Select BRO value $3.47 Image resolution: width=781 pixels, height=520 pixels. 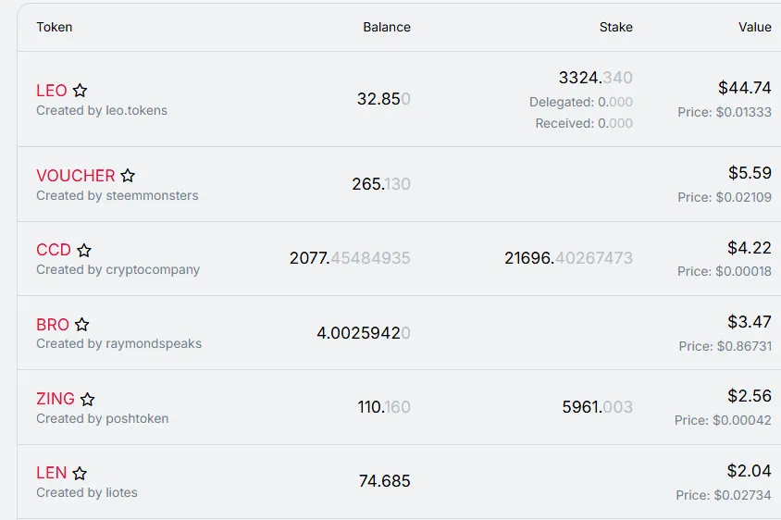click(750, 322)
